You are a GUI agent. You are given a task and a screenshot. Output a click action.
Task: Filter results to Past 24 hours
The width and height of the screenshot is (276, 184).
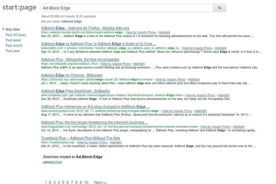coord(16,35)
